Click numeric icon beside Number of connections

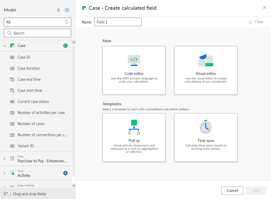click(x=12, y=135)
